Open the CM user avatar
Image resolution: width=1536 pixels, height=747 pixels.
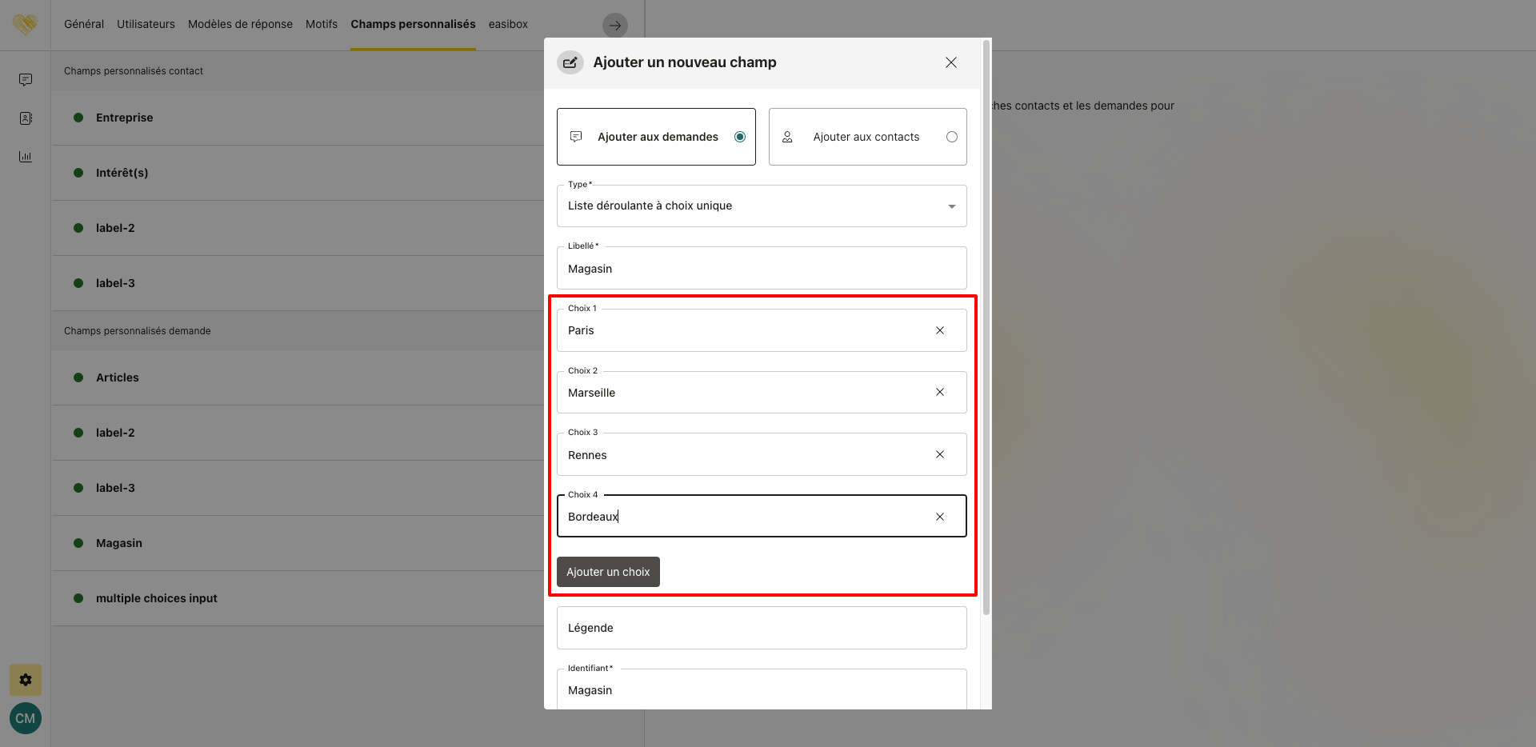[x=26, y=718]
